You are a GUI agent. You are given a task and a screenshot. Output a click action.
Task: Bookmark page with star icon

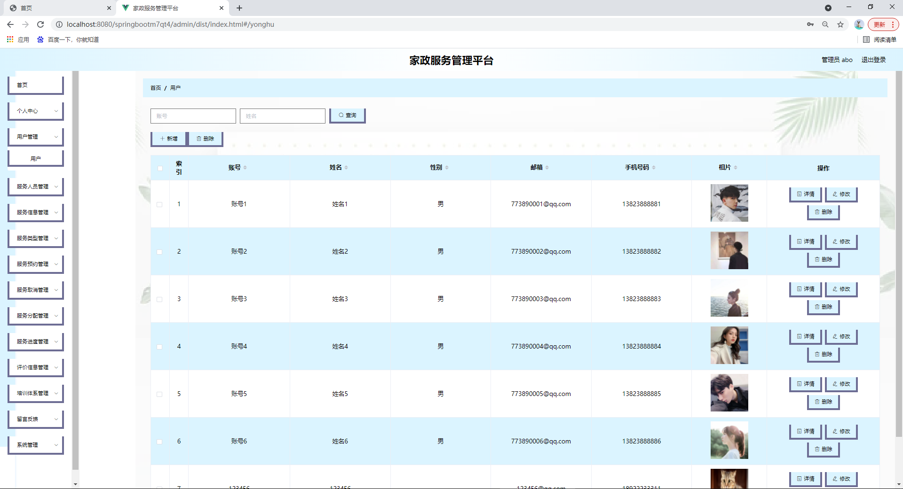[840, 24]
